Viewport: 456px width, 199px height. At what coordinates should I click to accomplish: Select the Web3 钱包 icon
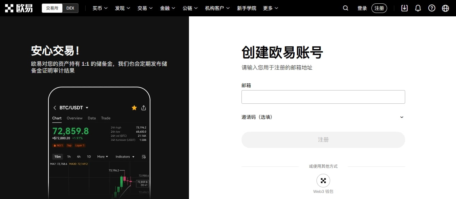pyautogui.click(x=323, y=180)
